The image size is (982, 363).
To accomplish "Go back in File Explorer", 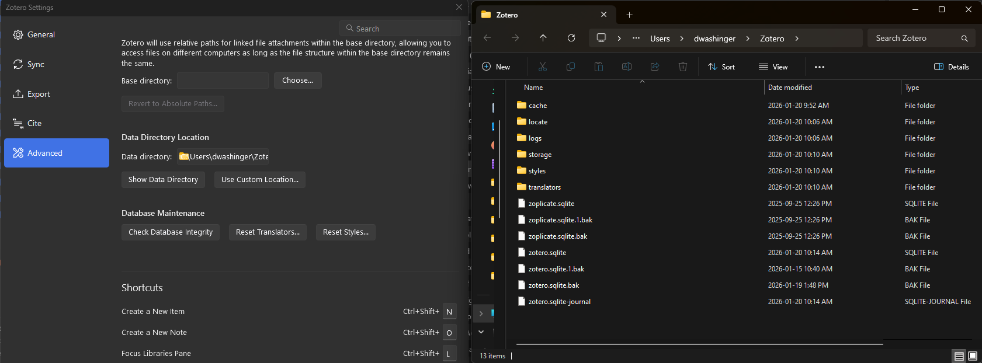I will 487,38.
